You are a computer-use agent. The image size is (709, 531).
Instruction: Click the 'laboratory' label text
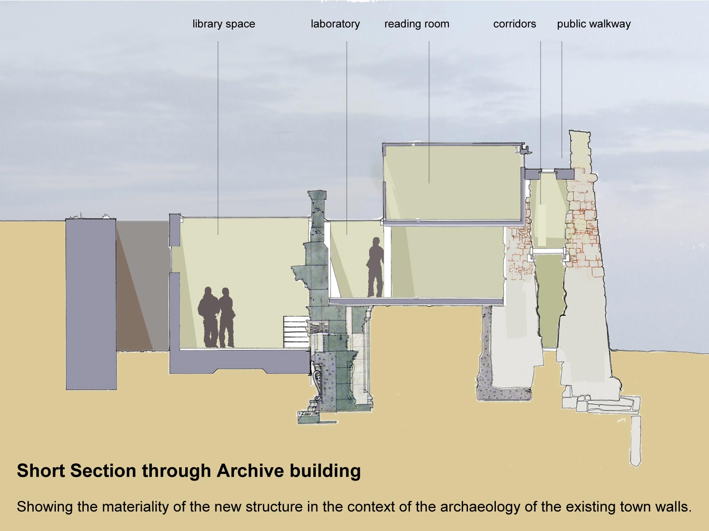335,24
